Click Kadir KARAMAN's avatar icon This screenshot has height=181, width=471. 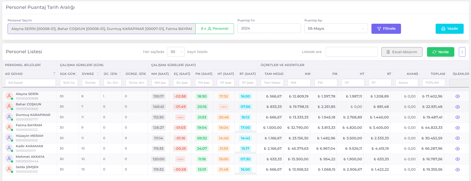(x=9, y=148)
